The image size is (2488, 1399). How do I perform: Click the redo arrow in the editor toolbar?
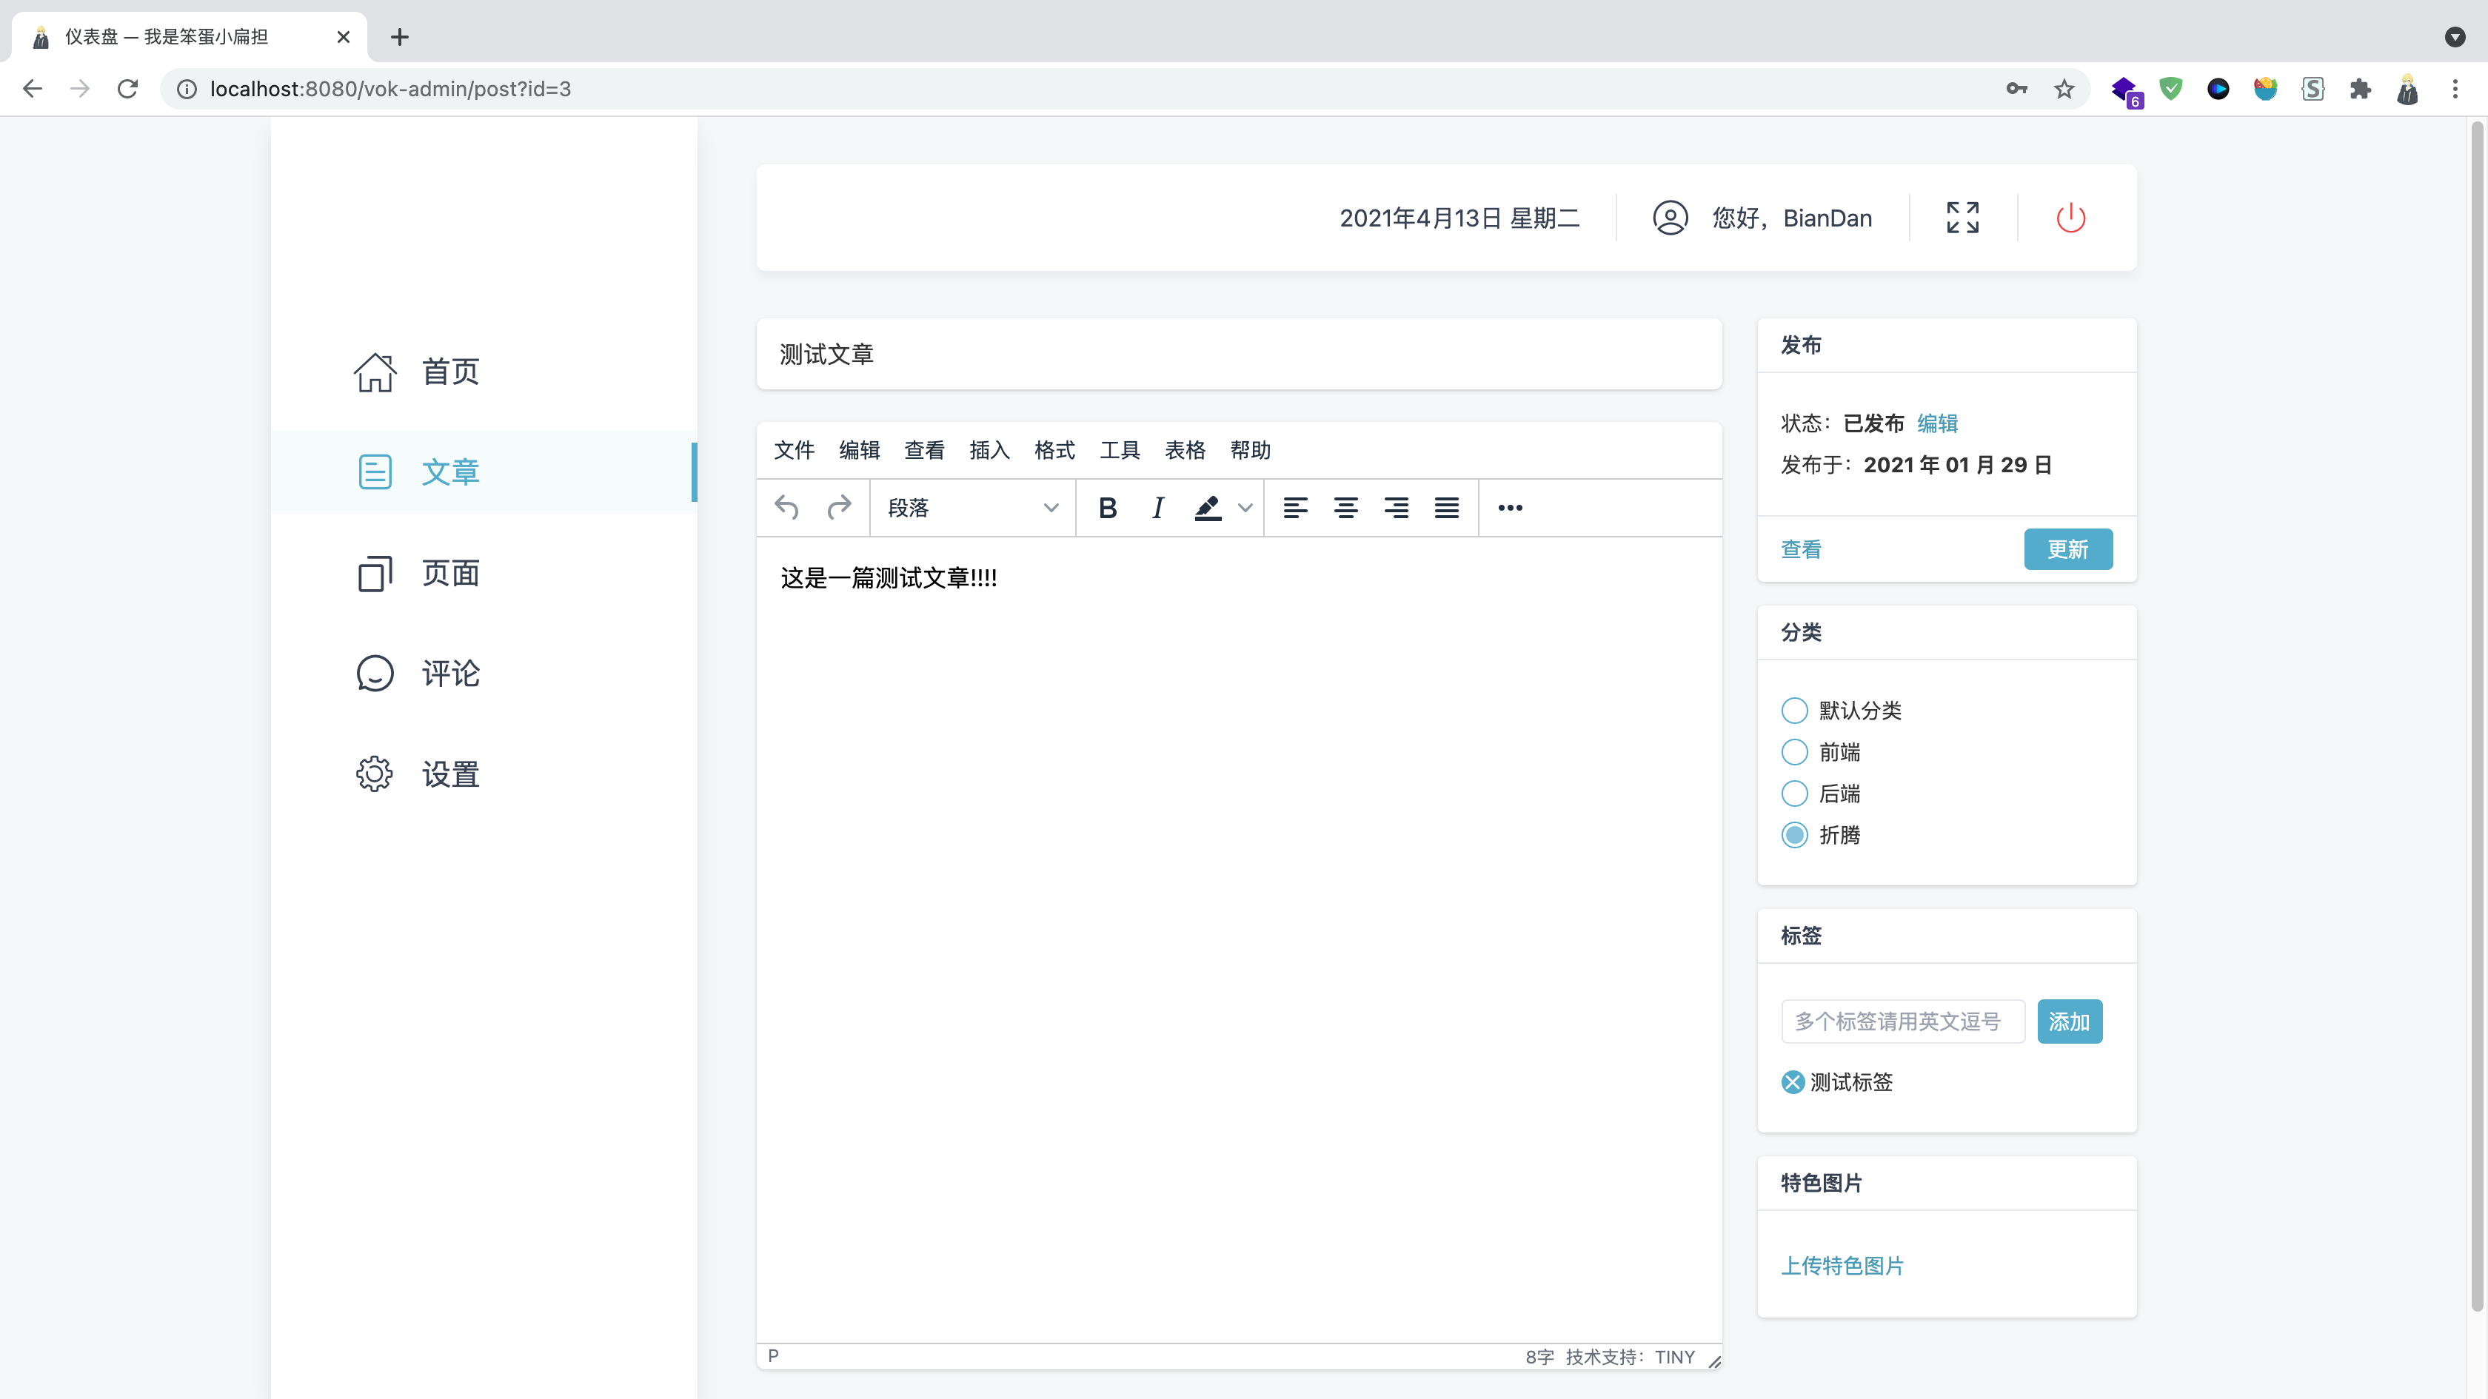(839, 508)
